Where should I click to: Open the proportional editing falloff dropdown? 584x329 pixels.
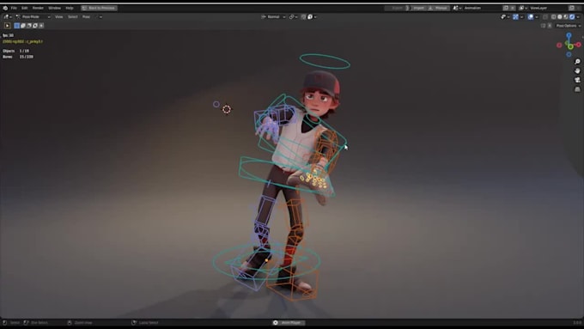click(x=312, y=17)
